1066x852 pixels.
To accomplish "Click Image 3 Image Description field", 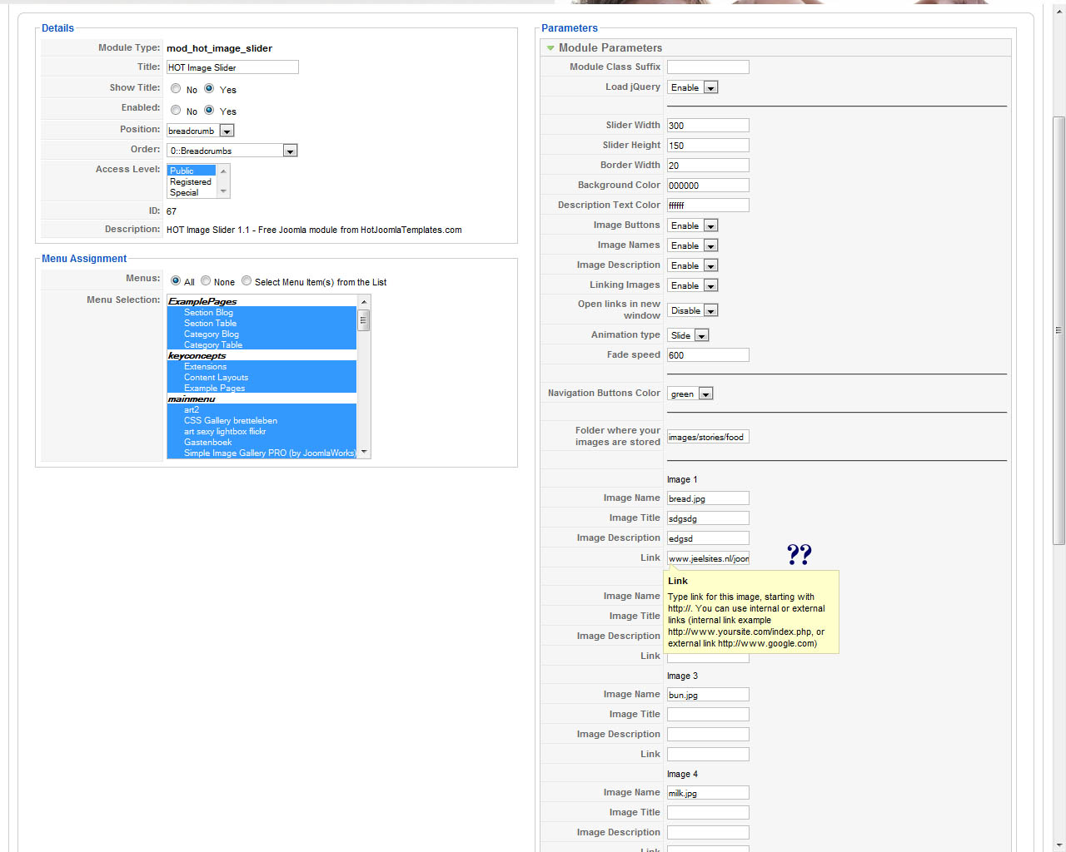I will tap(708, 734).
